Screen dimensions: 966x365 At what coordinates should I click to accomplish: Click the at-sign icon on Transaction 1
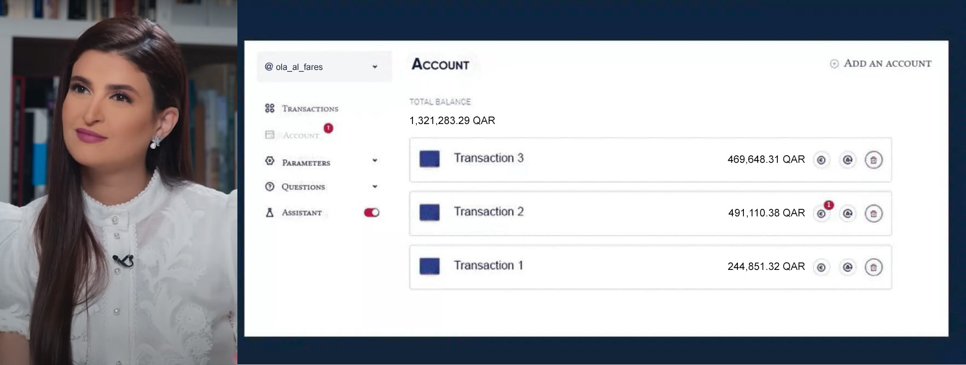(847, 267)
